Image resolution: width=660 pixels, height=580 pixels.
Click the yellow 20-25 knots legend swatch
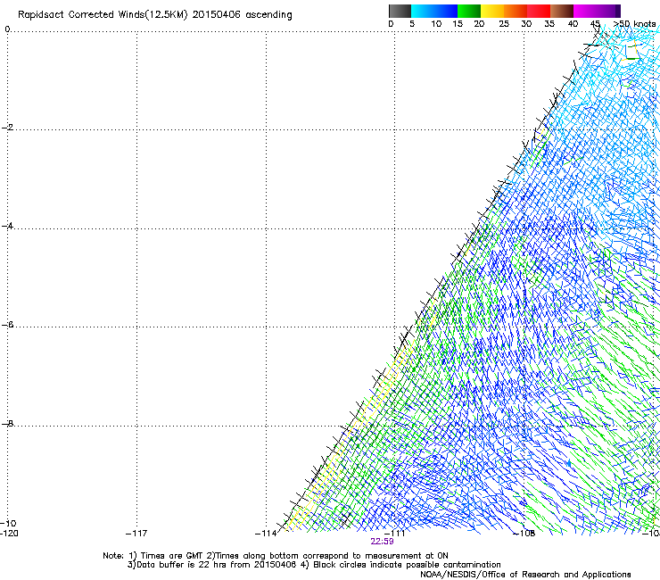492,11
